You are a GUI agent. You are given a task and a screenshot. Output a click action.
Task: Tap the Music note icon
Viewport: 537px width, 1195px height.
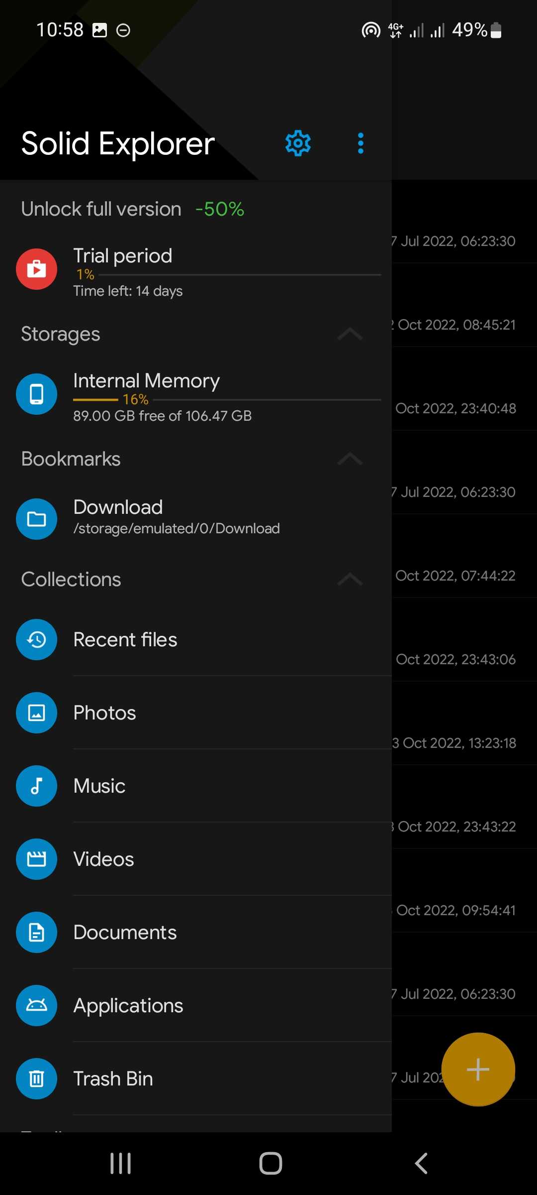click(36, 786)
